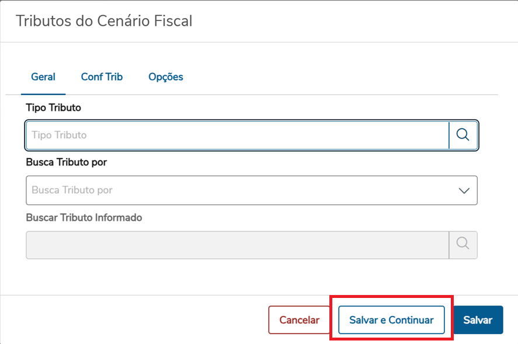The width and height of the screenshot is (518, 344).
Task: Click the Salvar e Continuar button
Action: tap(391, 320)
